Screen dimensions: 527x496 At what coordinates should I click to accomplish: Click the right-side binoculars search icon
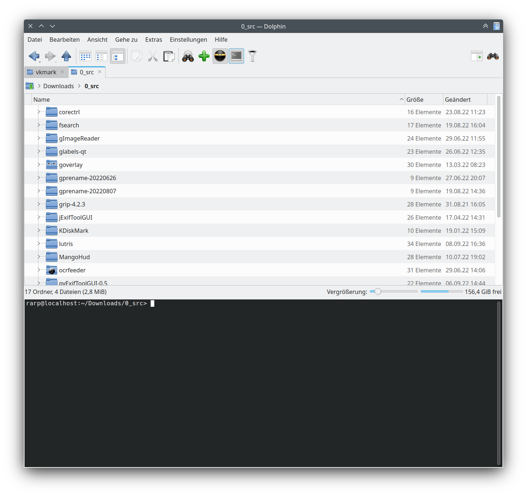493,56
